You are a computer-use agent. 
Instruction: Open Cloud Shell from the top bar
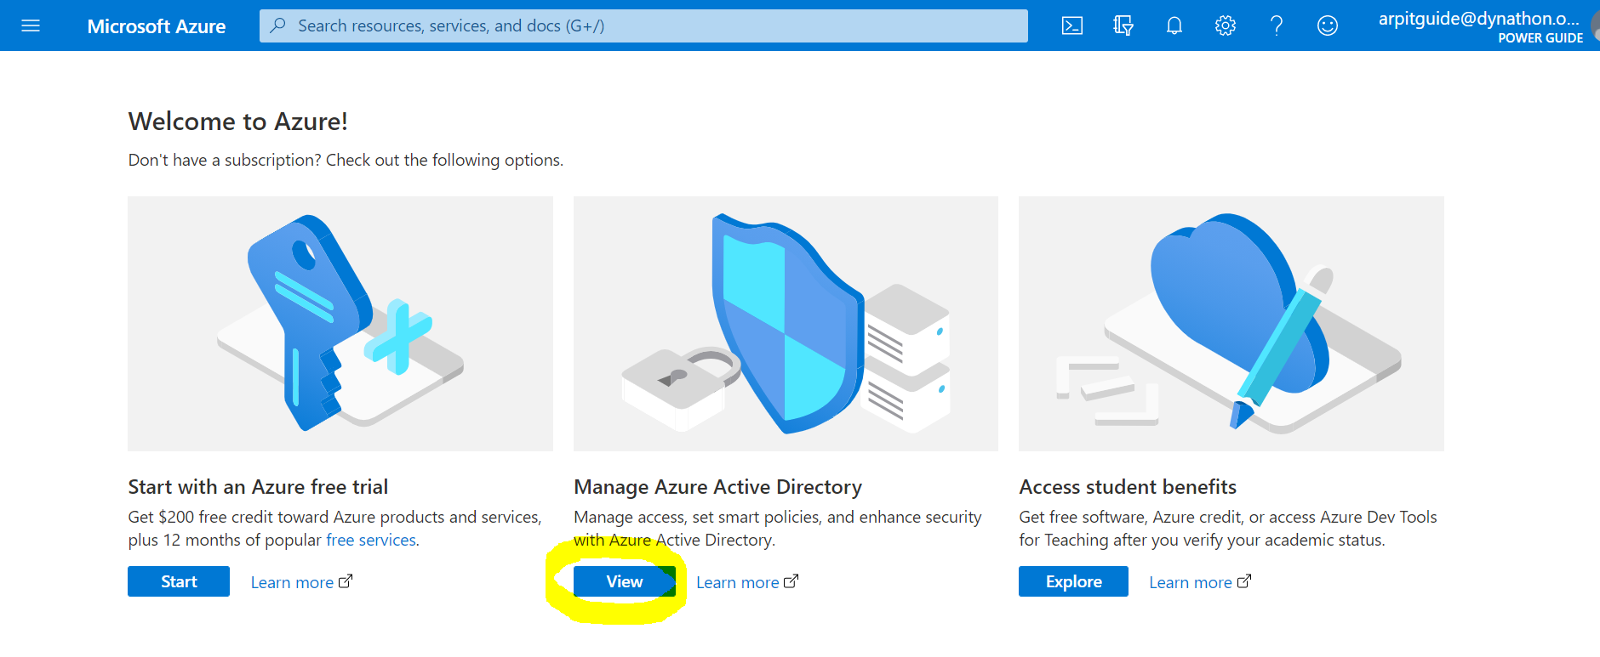click(x=1072, y=25)
